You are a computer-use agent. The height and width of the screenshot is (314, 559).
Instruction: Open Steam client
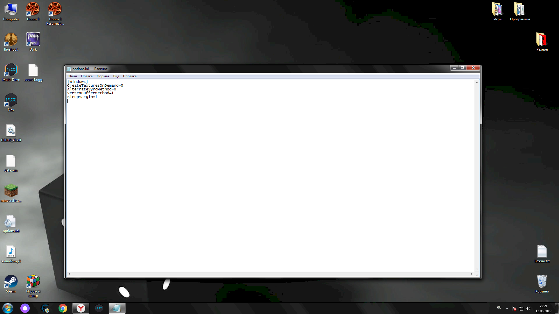[10, 283]
